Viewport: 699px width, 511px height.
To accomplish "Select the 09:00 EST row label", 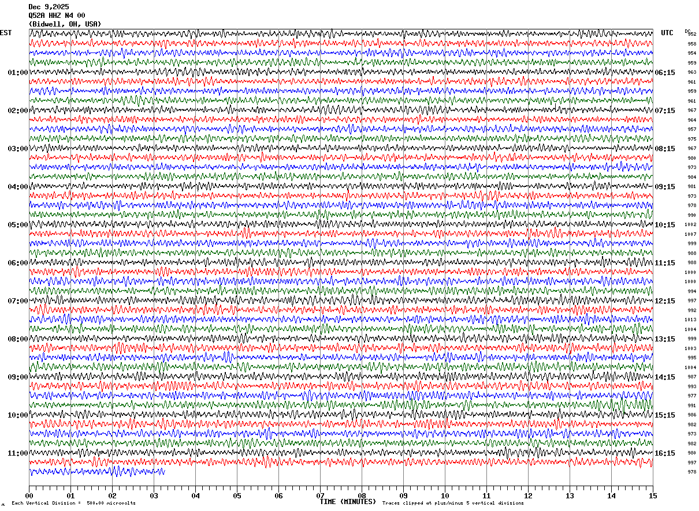I will [18, 377].
